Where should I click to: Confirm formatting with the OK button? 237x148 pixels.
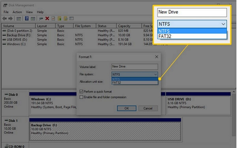point(127,108)
